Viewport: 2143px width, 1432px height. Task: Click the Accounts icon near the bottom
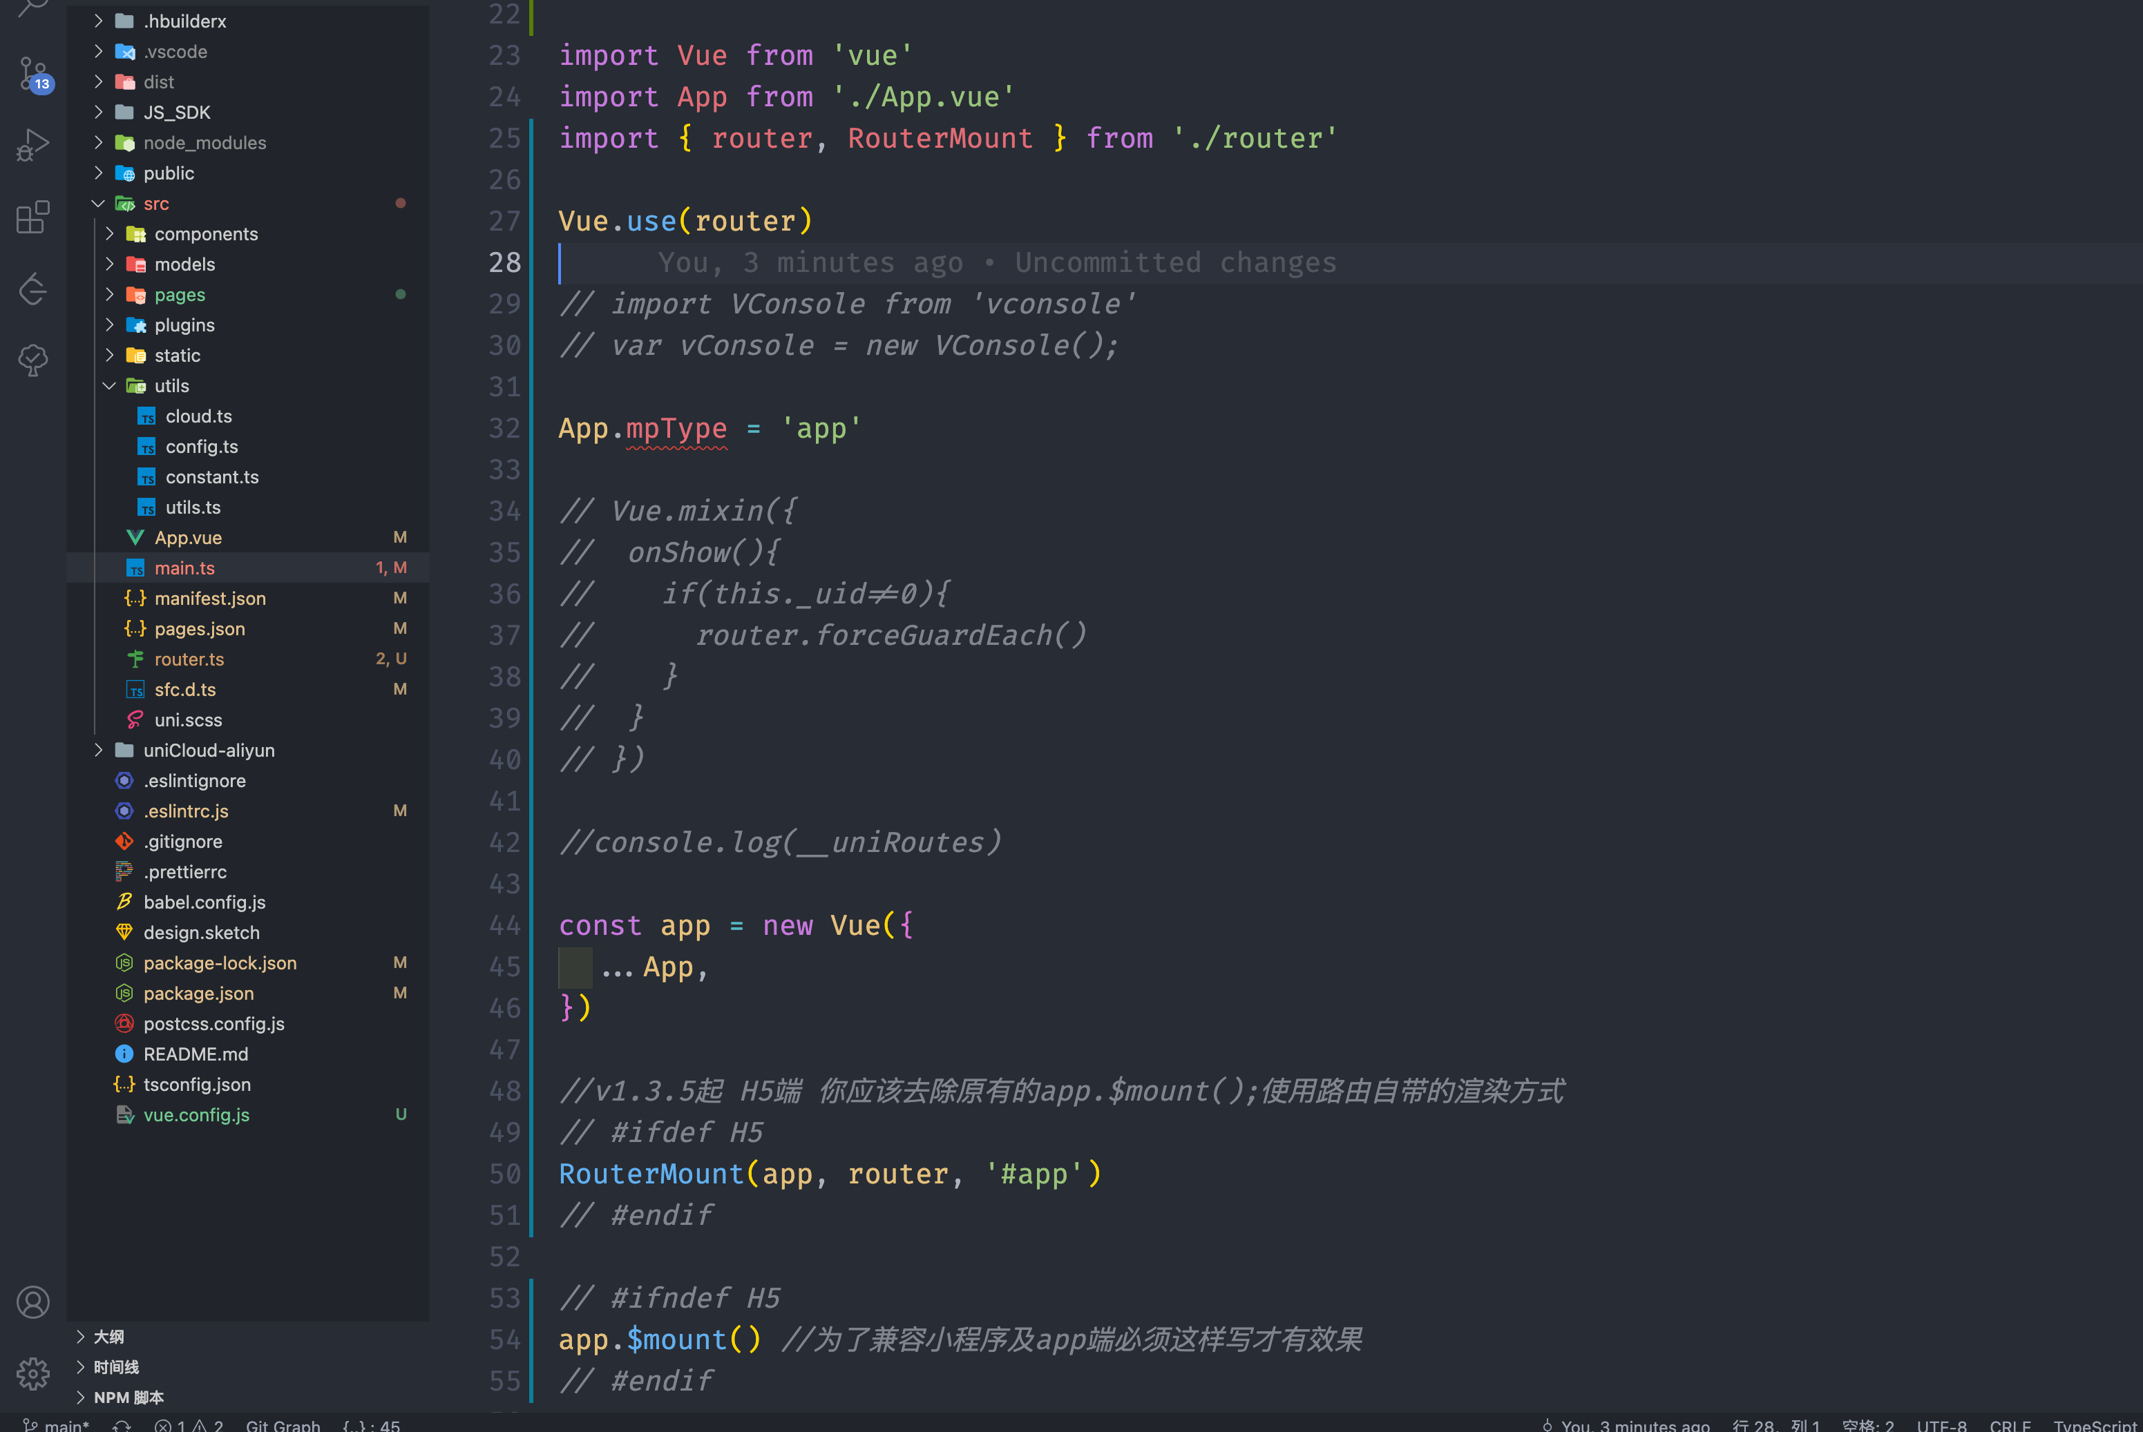(33, 1302)
